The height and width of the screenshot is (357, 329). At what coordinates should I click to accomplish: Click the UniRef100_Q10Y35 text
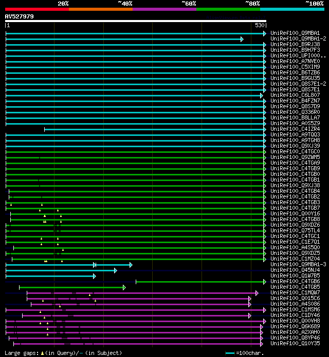(x=295, y=343)
